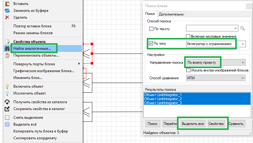Image resolution: width=253 pixels, height=143 pixels.
Task: Click the magnifier search icon next to text field
Action: coord(243,29)
